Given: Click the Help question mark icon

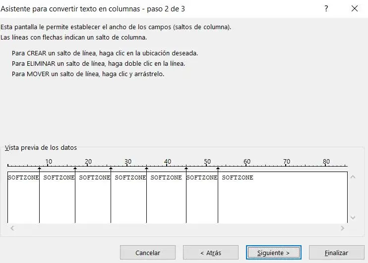Looking at the screenshot, I should [x=326, y=9].
